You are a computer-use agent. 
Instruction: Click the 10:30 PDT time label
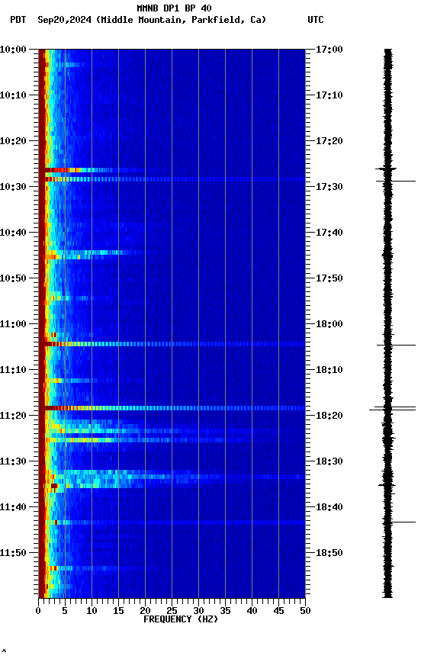pyautogui.click(x=13, y=187)
